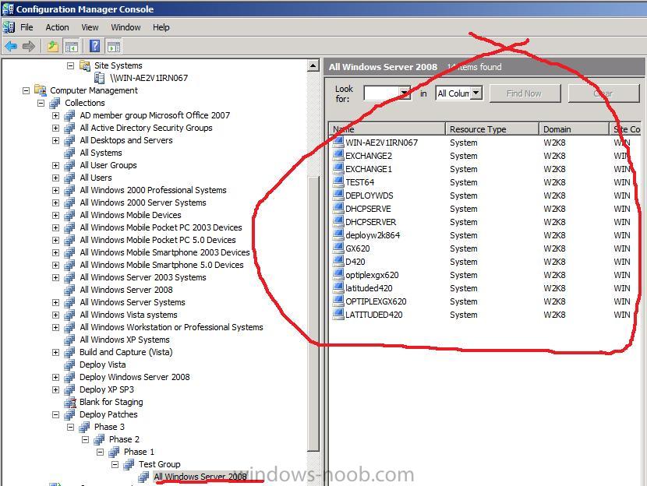The width and height of the screenshot is (647, 486).
Task: Toggle the Show/Hide console tree icon
Action: pos(72,47)
